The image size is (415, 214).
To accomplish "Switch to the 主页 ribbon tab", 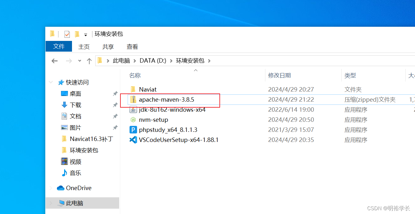I will (84, 47).
